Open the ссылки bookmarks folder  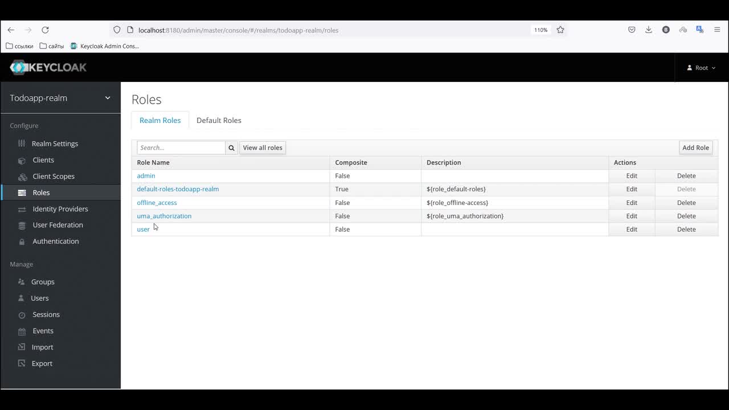pos(19,46)
